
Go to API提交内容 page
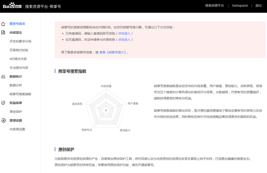pyautogui.click(x=18, y=59)
